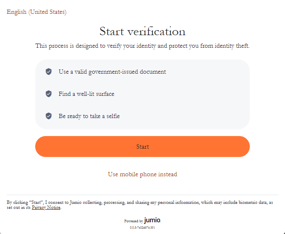Image resolution: width=285 pixels, height=234 pixels.
Task: Open the English (United States) language selector
Action: [36, 12]
